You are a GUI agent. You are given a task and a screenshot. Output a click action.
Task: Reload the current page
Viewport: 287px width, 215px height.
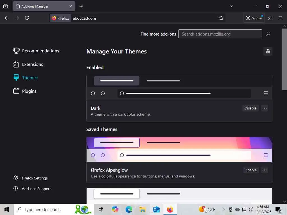tap(27, 18)
